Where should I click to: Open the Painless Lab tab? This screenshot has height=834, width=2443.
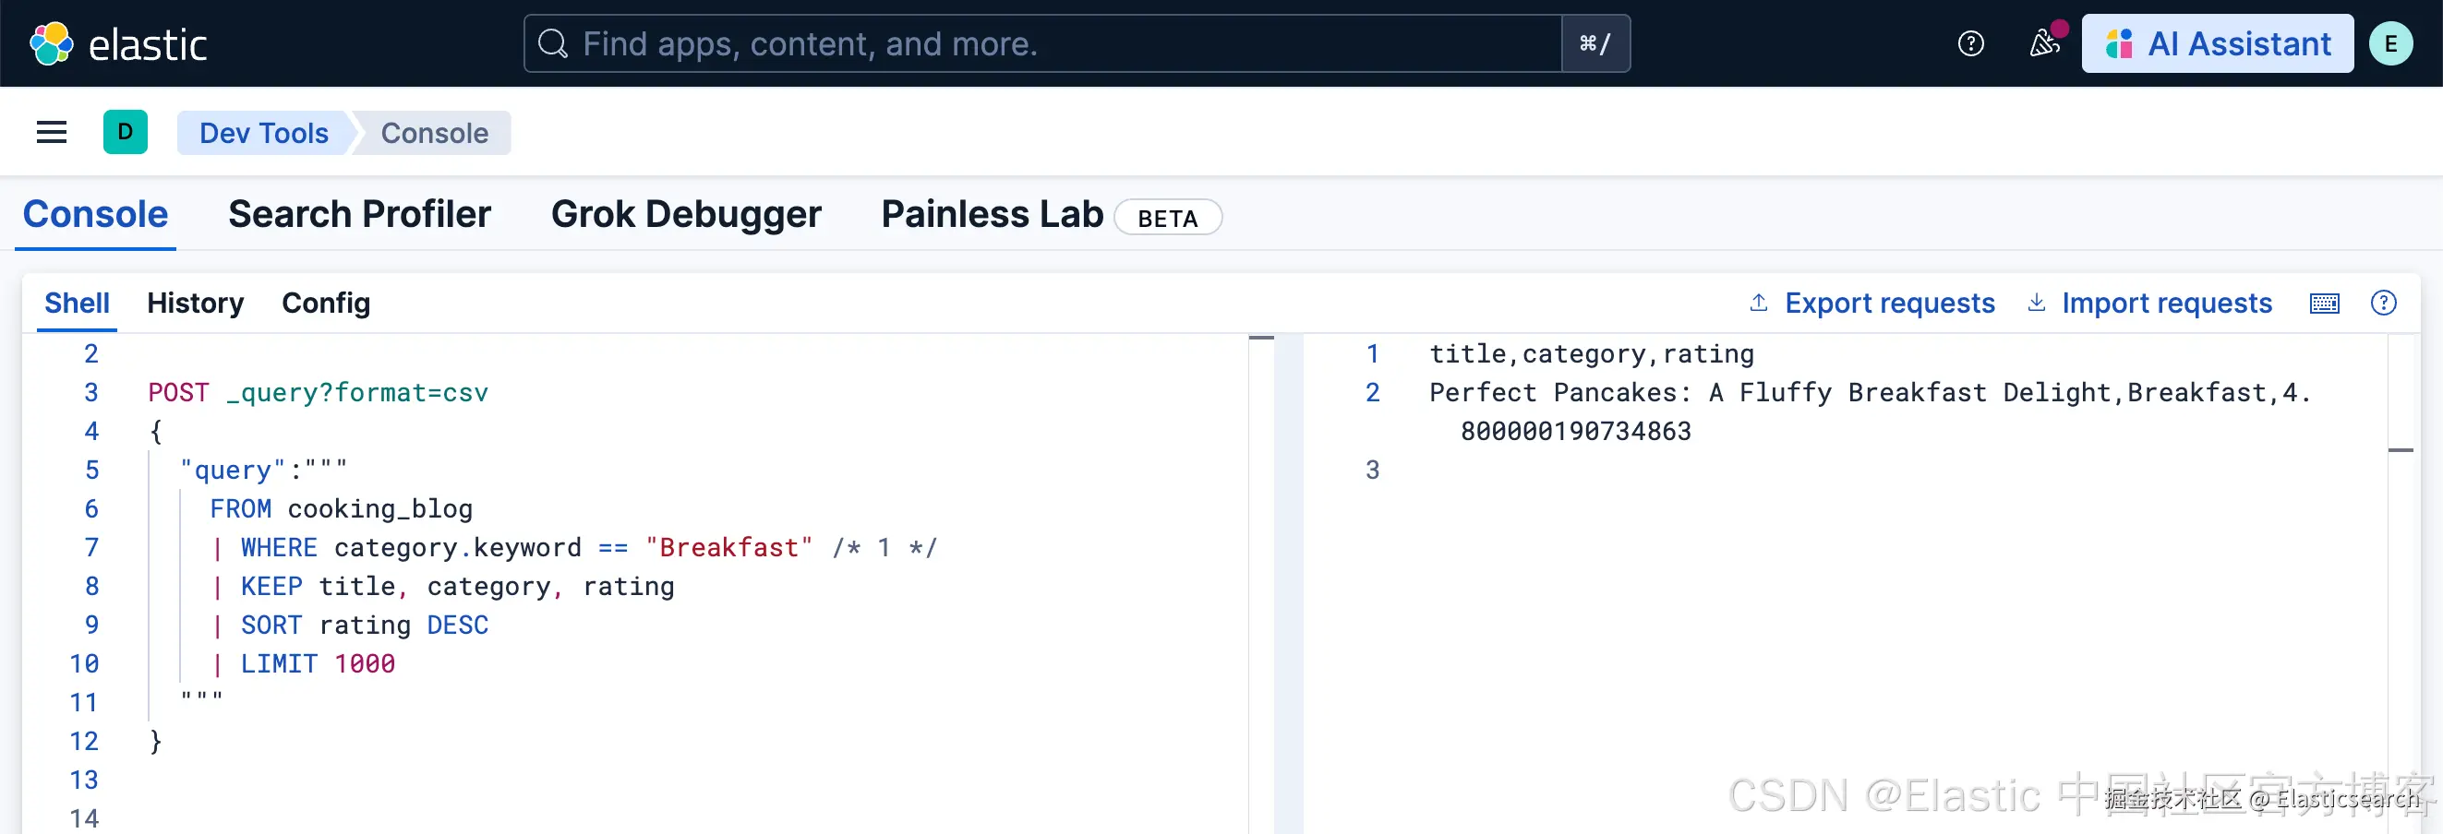(992, 215)
